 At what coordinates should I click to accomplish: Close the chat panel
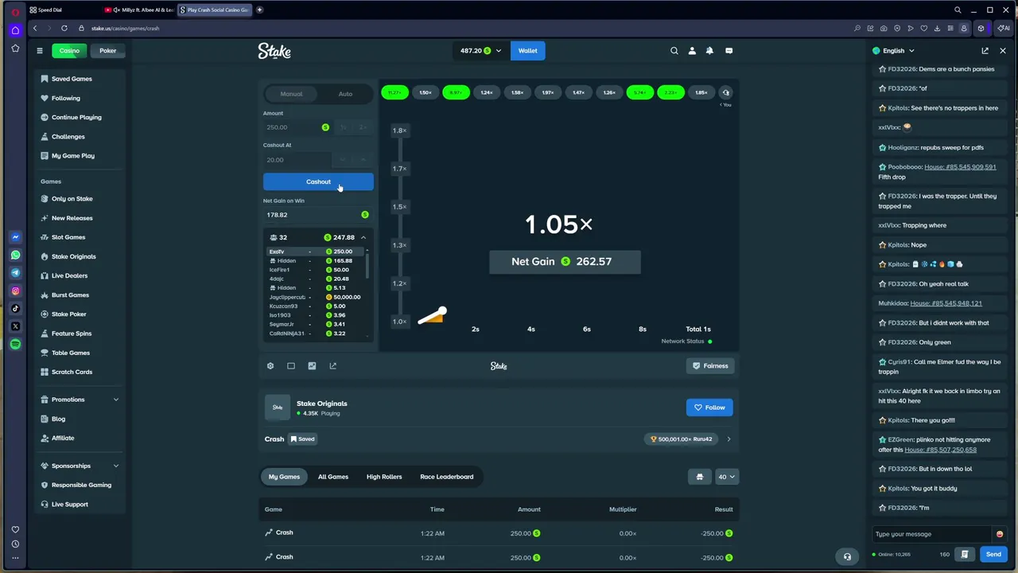pyautogui.click(x=1002, y=51)
